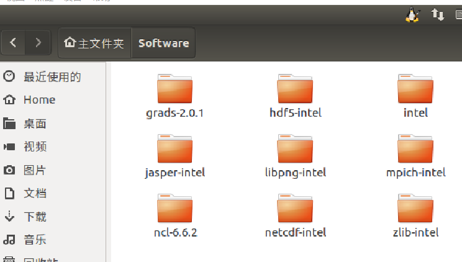The image size is (462, 262).
Task: Select the mpich-intel folder
Action: tap(415, 149)
